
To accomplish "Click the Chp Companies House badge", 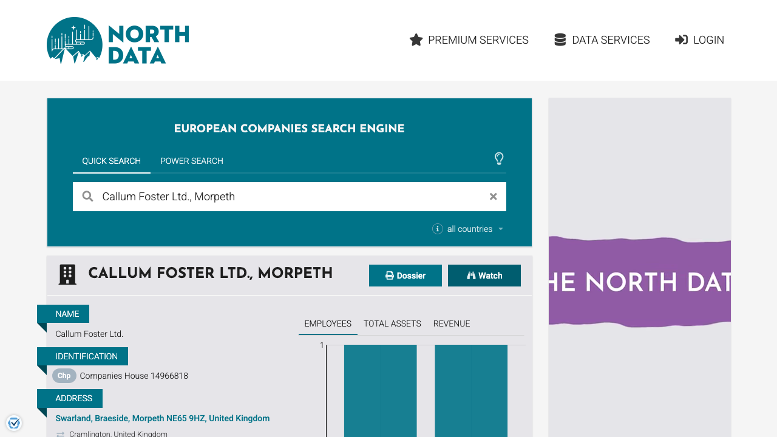I will 64,376.
